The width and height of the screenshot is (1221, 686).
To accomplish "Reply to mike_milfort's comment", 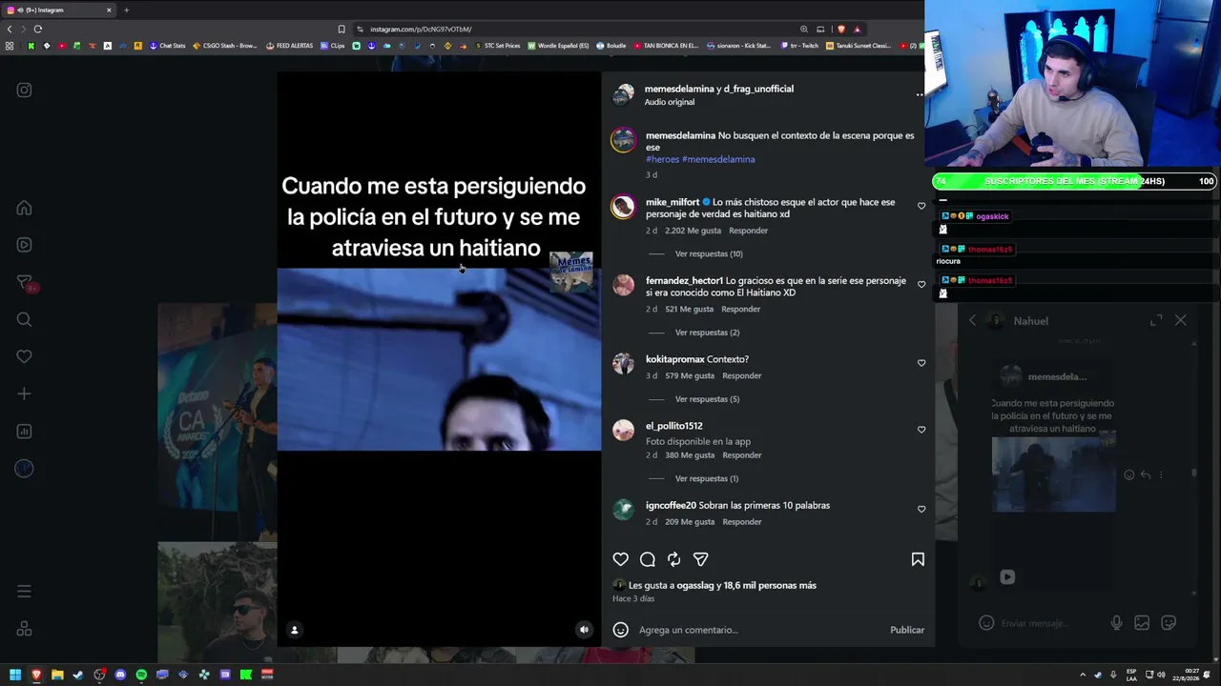I will 749,231.
